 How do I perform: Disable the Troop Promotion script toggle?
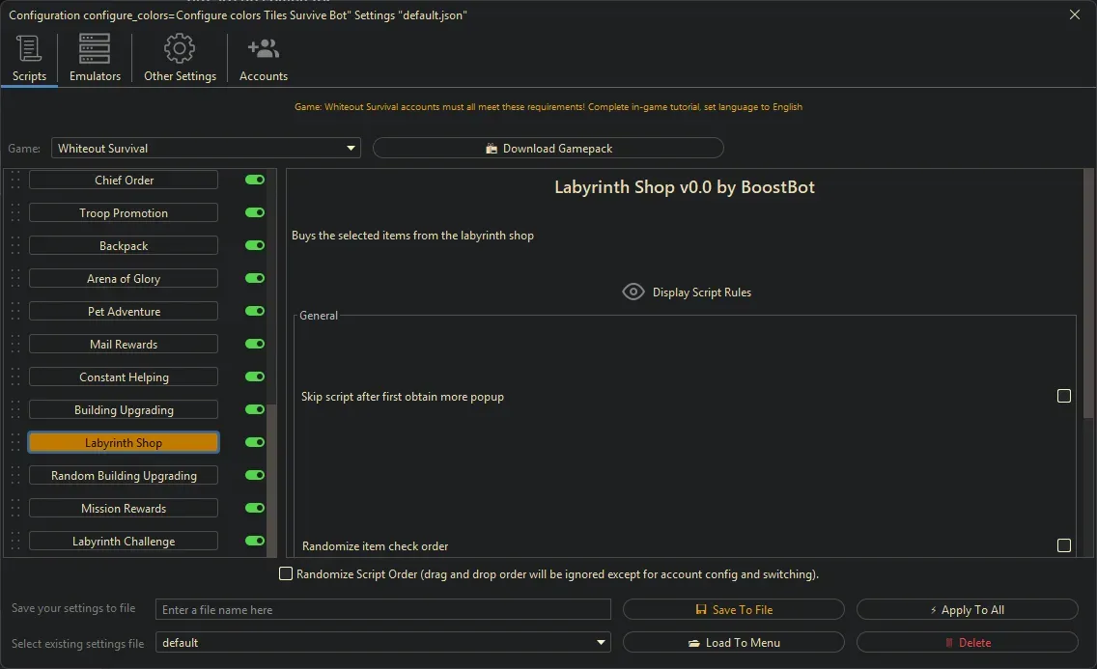255,212
